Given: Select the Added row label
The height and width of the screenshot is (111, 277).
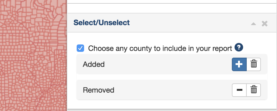Looking at the screenshot, I should tap(94, 64).
